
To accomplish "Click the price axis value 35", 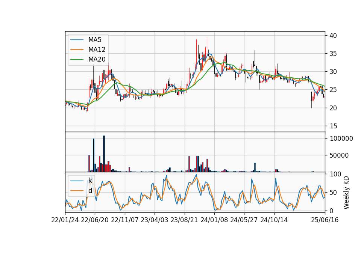I will (333, 54).
